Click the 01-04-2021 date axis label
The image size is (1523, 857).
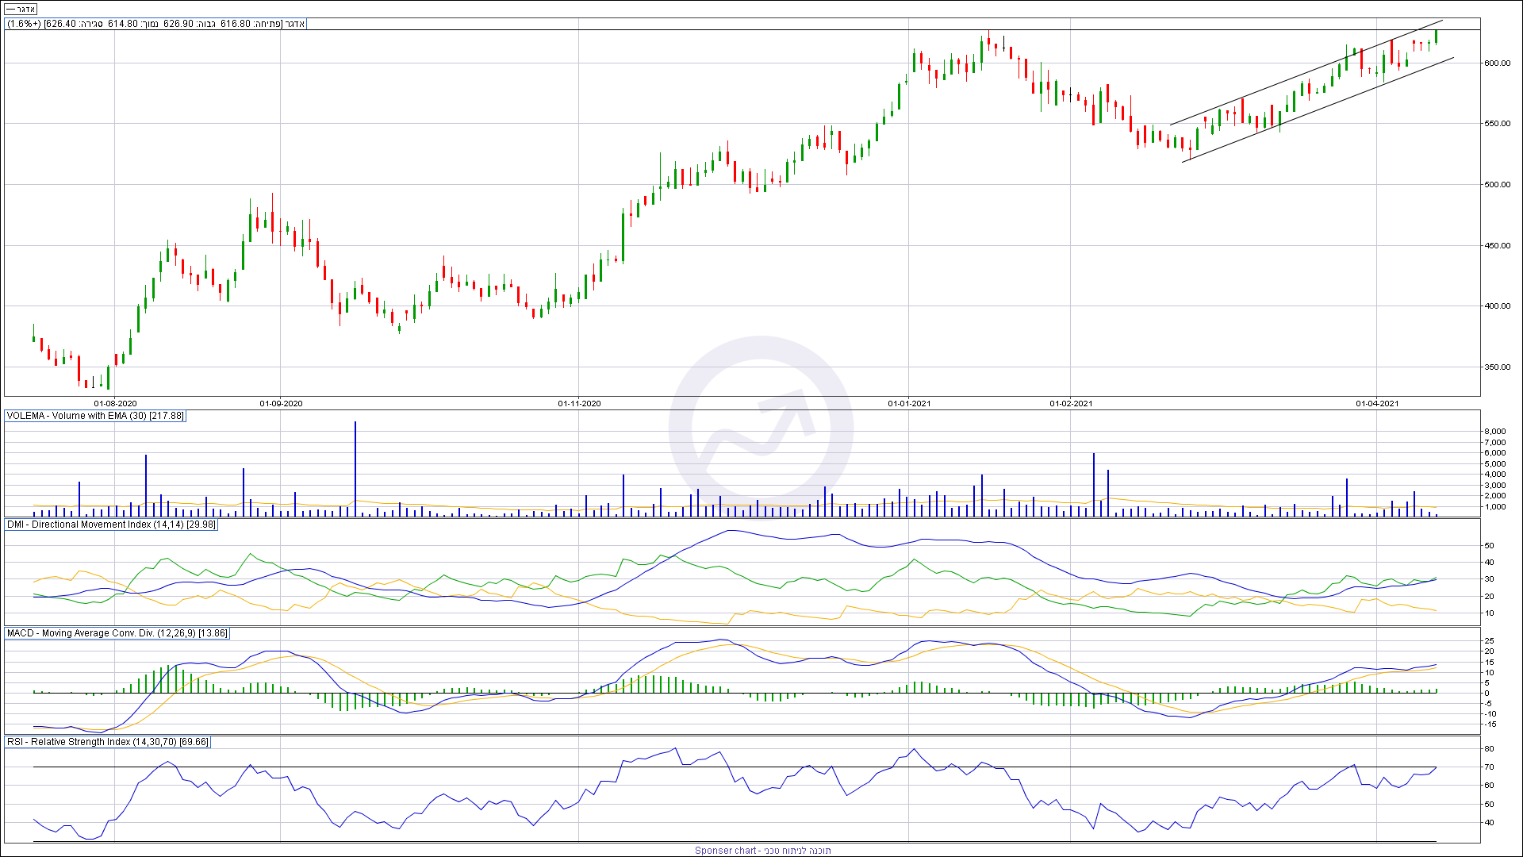click(x=1377, y=404)
